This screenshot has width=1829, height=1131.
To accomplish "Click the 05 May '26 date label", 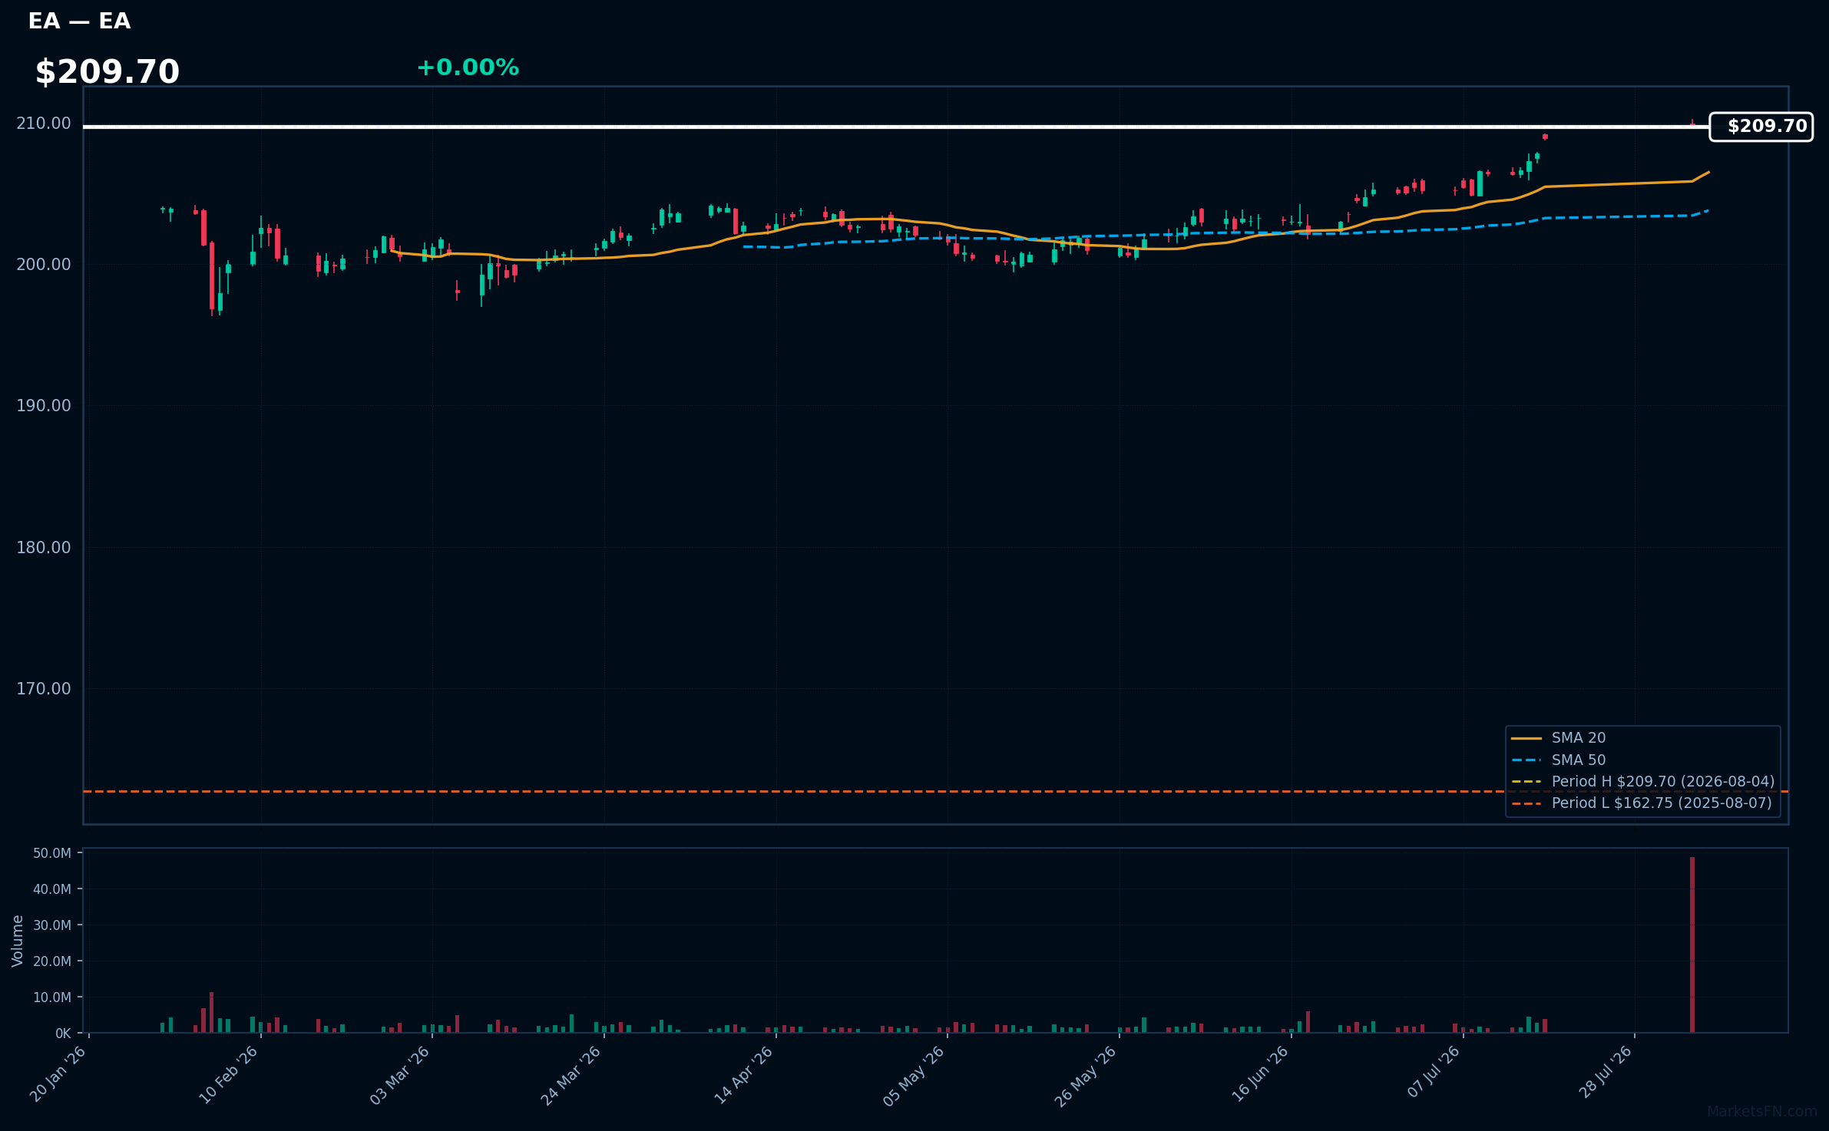I will tap(914, 1075).
